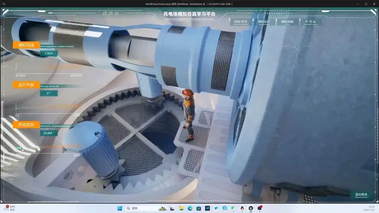Click the orange 模拟风速 label button

(26, 45)
